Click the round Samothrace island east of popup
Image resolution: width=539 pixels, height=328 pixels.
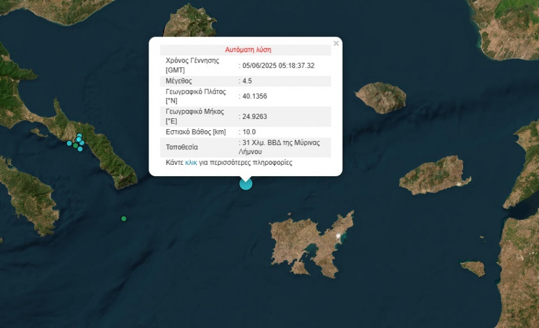click(380, 97)
